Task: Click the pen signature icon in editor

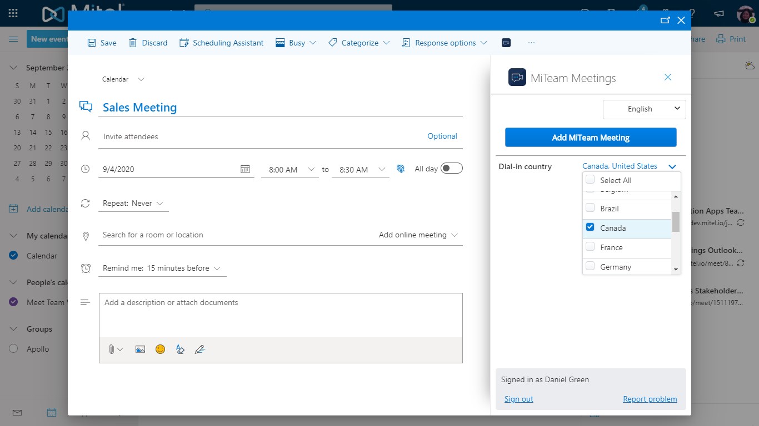Action: click(200, 349)
